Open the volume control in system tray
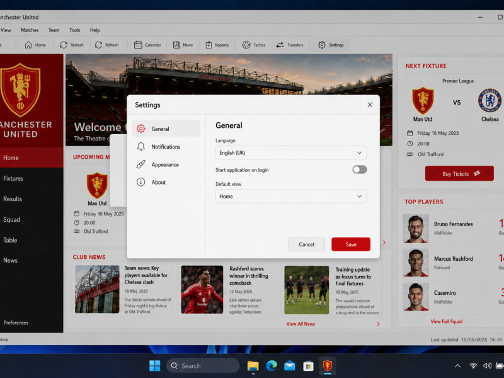Screen dimensions: 504x378 point(487,366)
